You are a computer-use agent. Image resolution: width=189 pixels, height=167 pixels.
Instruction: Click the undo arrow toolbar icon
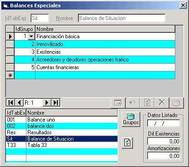tap(133, 103)
